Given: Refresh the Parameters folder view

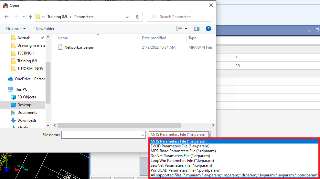Looking at the screenshot, I should point(138,17).
